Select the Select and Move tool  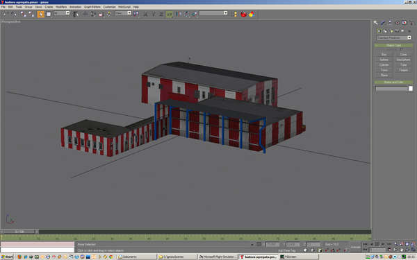pyautogui.click(x=85, y=14)
